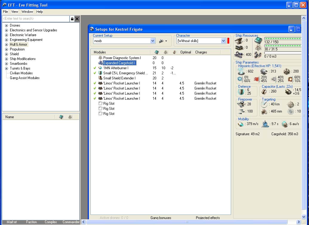Click the first empty Rig Slot icon
Viewport: 309px width, 225px height.
[100, 104]
